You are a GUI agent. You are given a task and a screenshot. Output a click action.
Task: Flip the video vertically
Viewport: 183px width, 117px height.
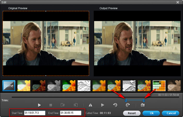pos(103,105)
